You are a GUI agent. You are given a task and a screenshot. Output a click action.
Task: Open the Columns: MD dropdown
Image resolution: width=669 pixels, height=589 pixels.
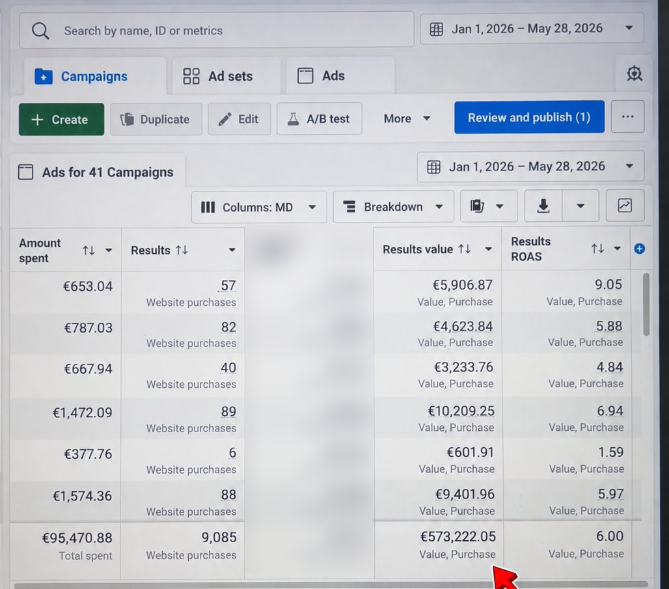coord(258,207)
